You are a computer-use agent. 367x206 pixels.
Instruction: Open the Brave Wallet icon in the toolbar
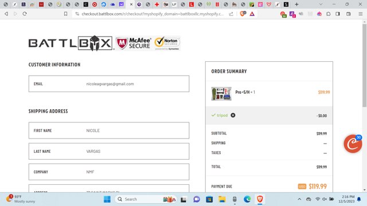349,14
